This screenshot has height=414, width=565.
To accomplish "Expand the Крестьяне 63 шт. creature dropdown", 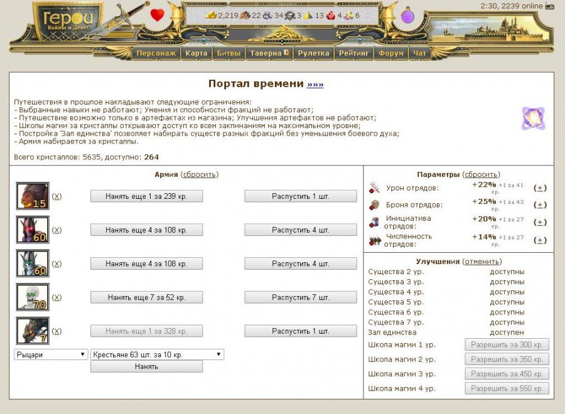I will tap(157, 354).
